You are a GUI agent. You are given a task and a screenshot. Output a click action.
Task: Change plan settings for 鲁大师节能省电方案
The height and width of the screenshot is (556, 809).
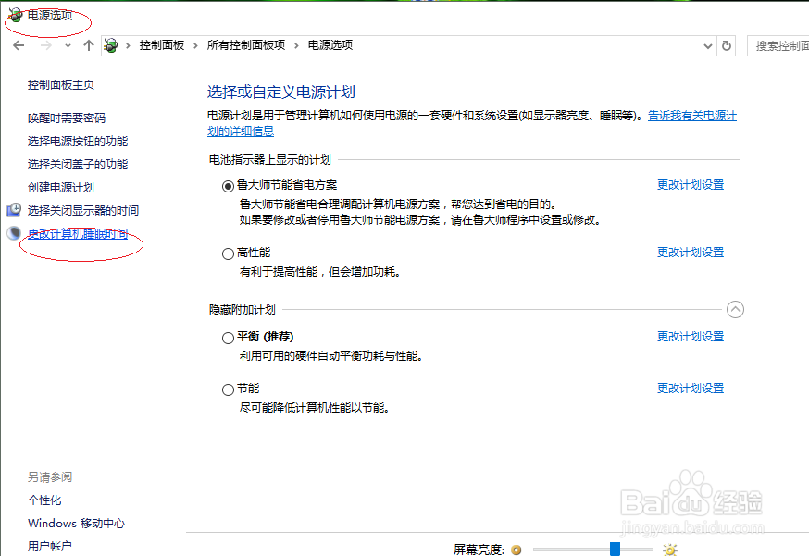(691, 185)
